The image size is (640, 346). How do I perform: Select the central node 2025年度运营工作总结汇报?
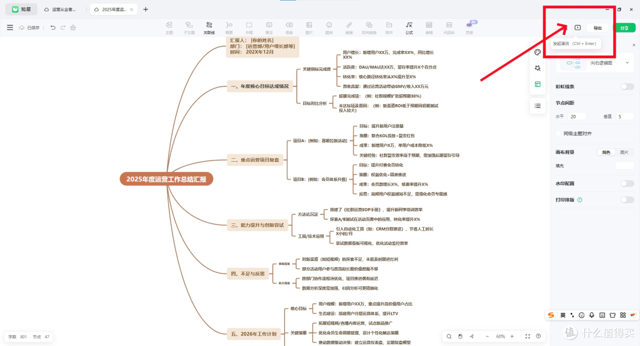166,179
